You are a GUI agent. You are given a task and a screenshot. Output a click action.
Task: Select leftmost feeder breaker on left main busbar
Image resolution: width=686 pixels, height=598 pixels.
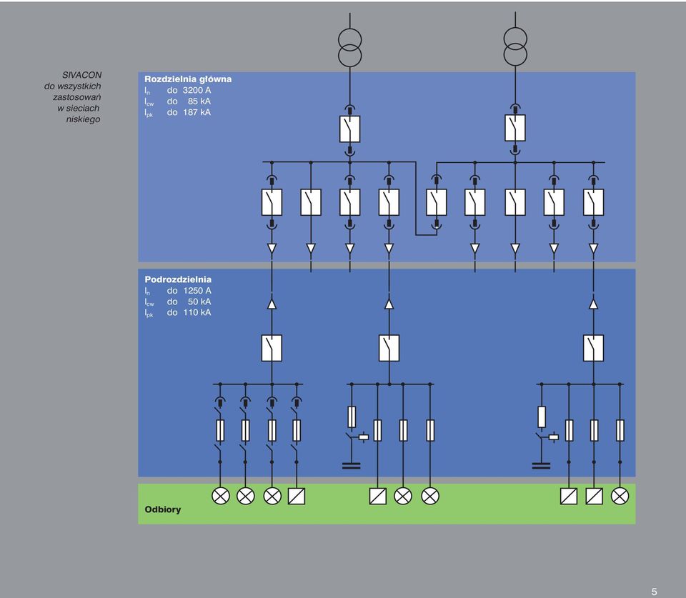272,202
